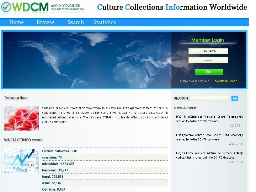Open the Statistics menu item
The image size is (256, 192).
tap(105, 22)
